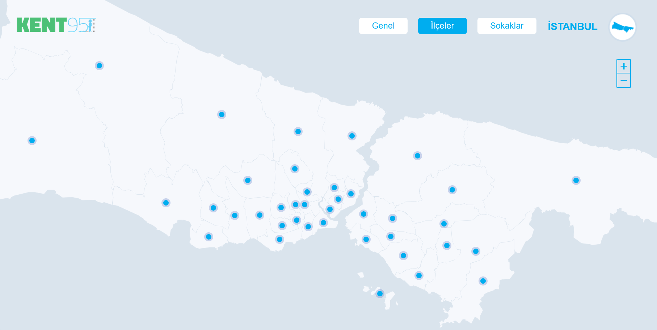Select the Asian-side coastal marker nearest the islands
Screen dimensions: 657x330
coord(419,275)
